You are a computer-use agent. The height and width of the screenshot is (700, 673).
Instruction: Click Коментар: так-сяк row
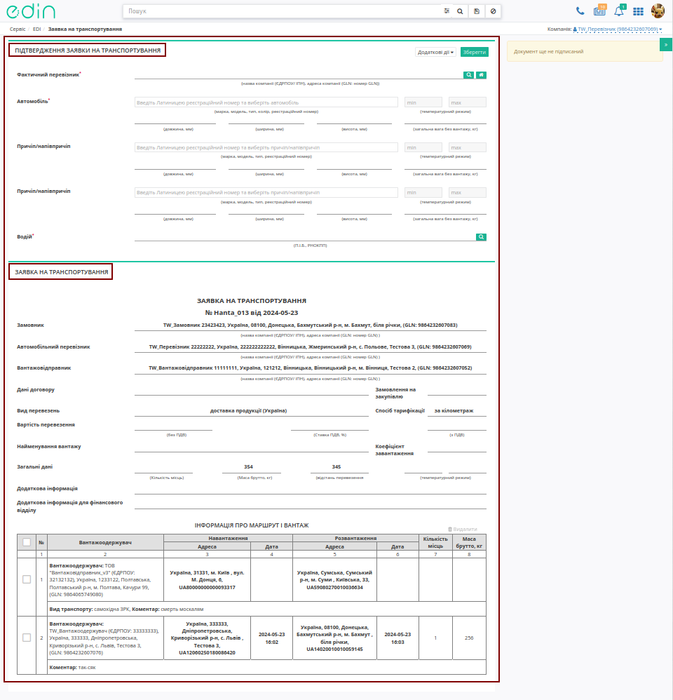tap(266, 668)
